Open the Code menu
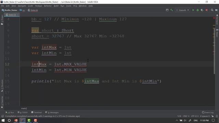 [x=30, y=6]
